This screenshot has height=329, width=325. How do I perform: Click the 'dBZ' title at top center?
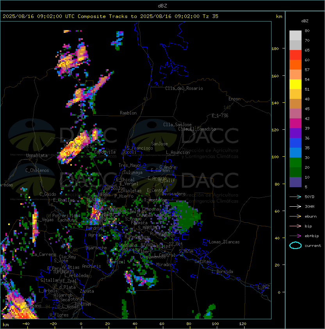162,6
